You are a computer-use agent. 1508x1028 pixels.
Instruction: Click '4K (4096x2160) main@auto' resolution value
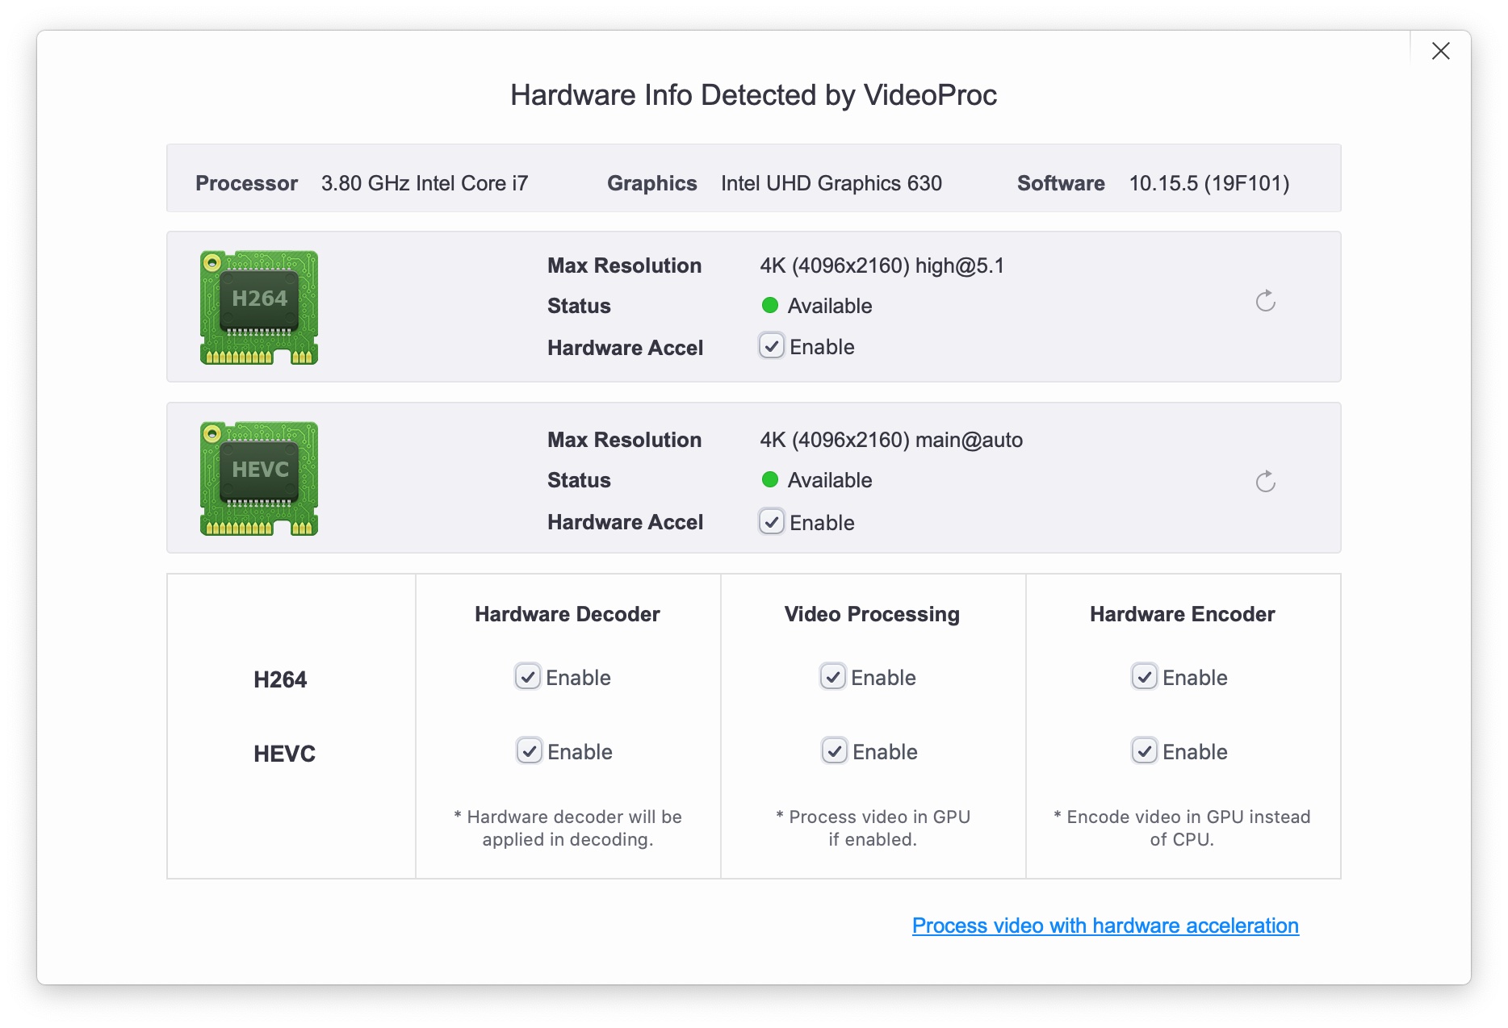891,440
